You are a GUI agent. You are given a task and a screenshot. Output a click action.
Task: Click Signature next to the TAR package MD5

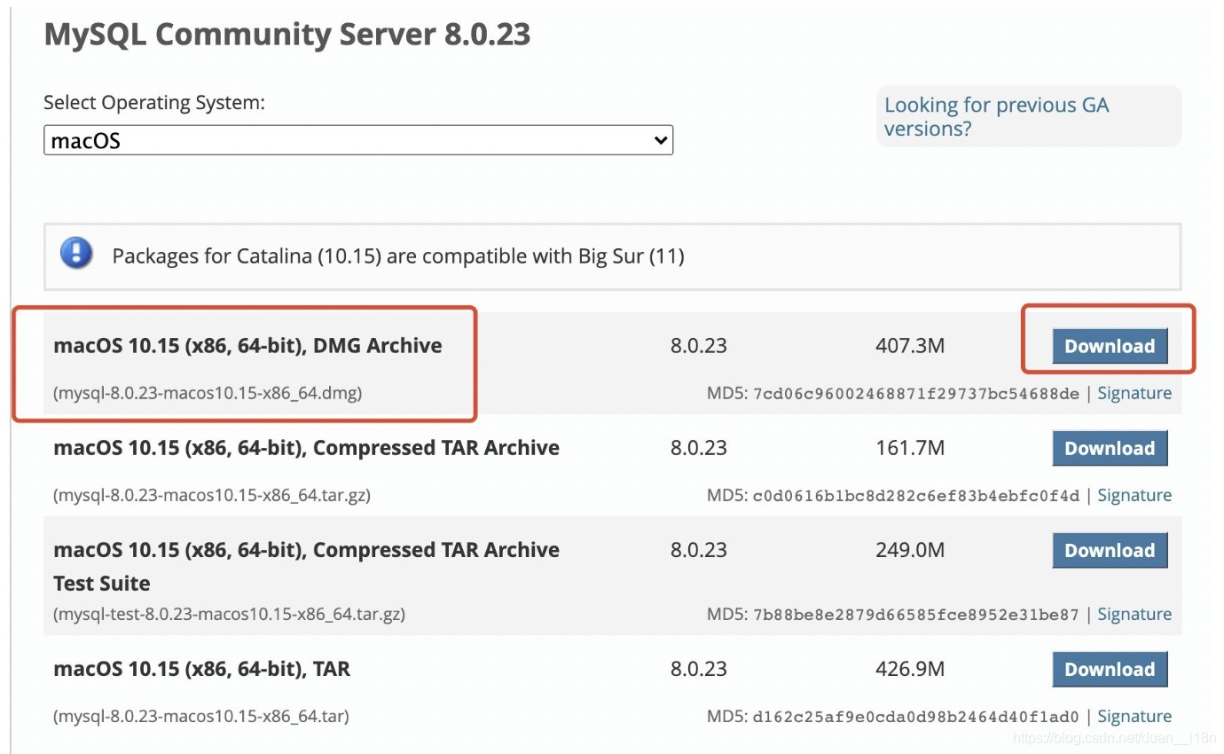1134,715
